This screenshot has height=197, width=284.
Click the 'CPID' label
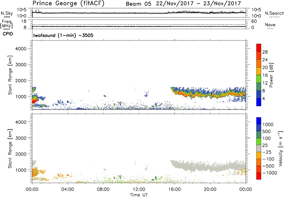pyautogui.click(x=7, y=34)
